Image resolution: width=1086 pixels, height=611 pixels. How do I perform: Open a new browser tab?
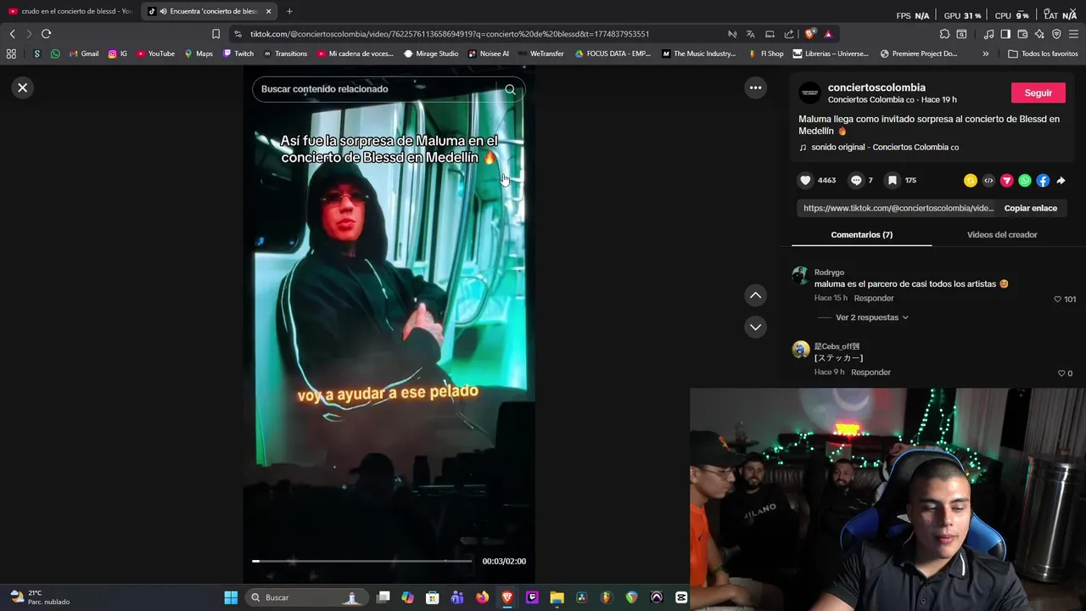[289, 11]
